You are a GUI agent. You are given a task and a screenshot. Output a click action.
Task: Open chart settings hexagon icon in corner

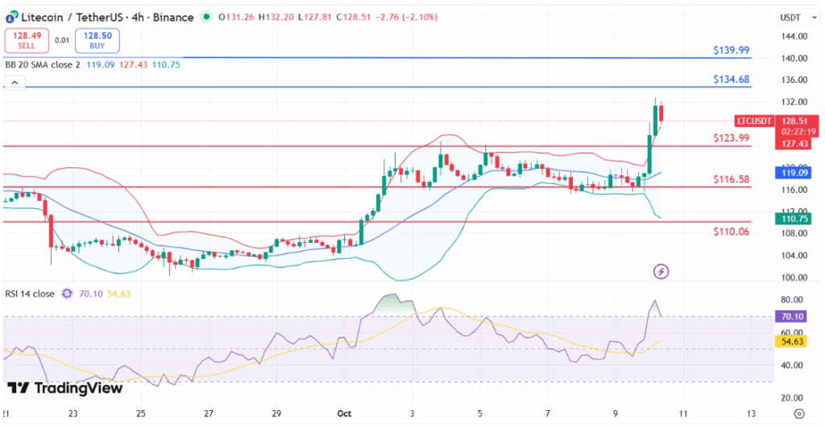798,413
